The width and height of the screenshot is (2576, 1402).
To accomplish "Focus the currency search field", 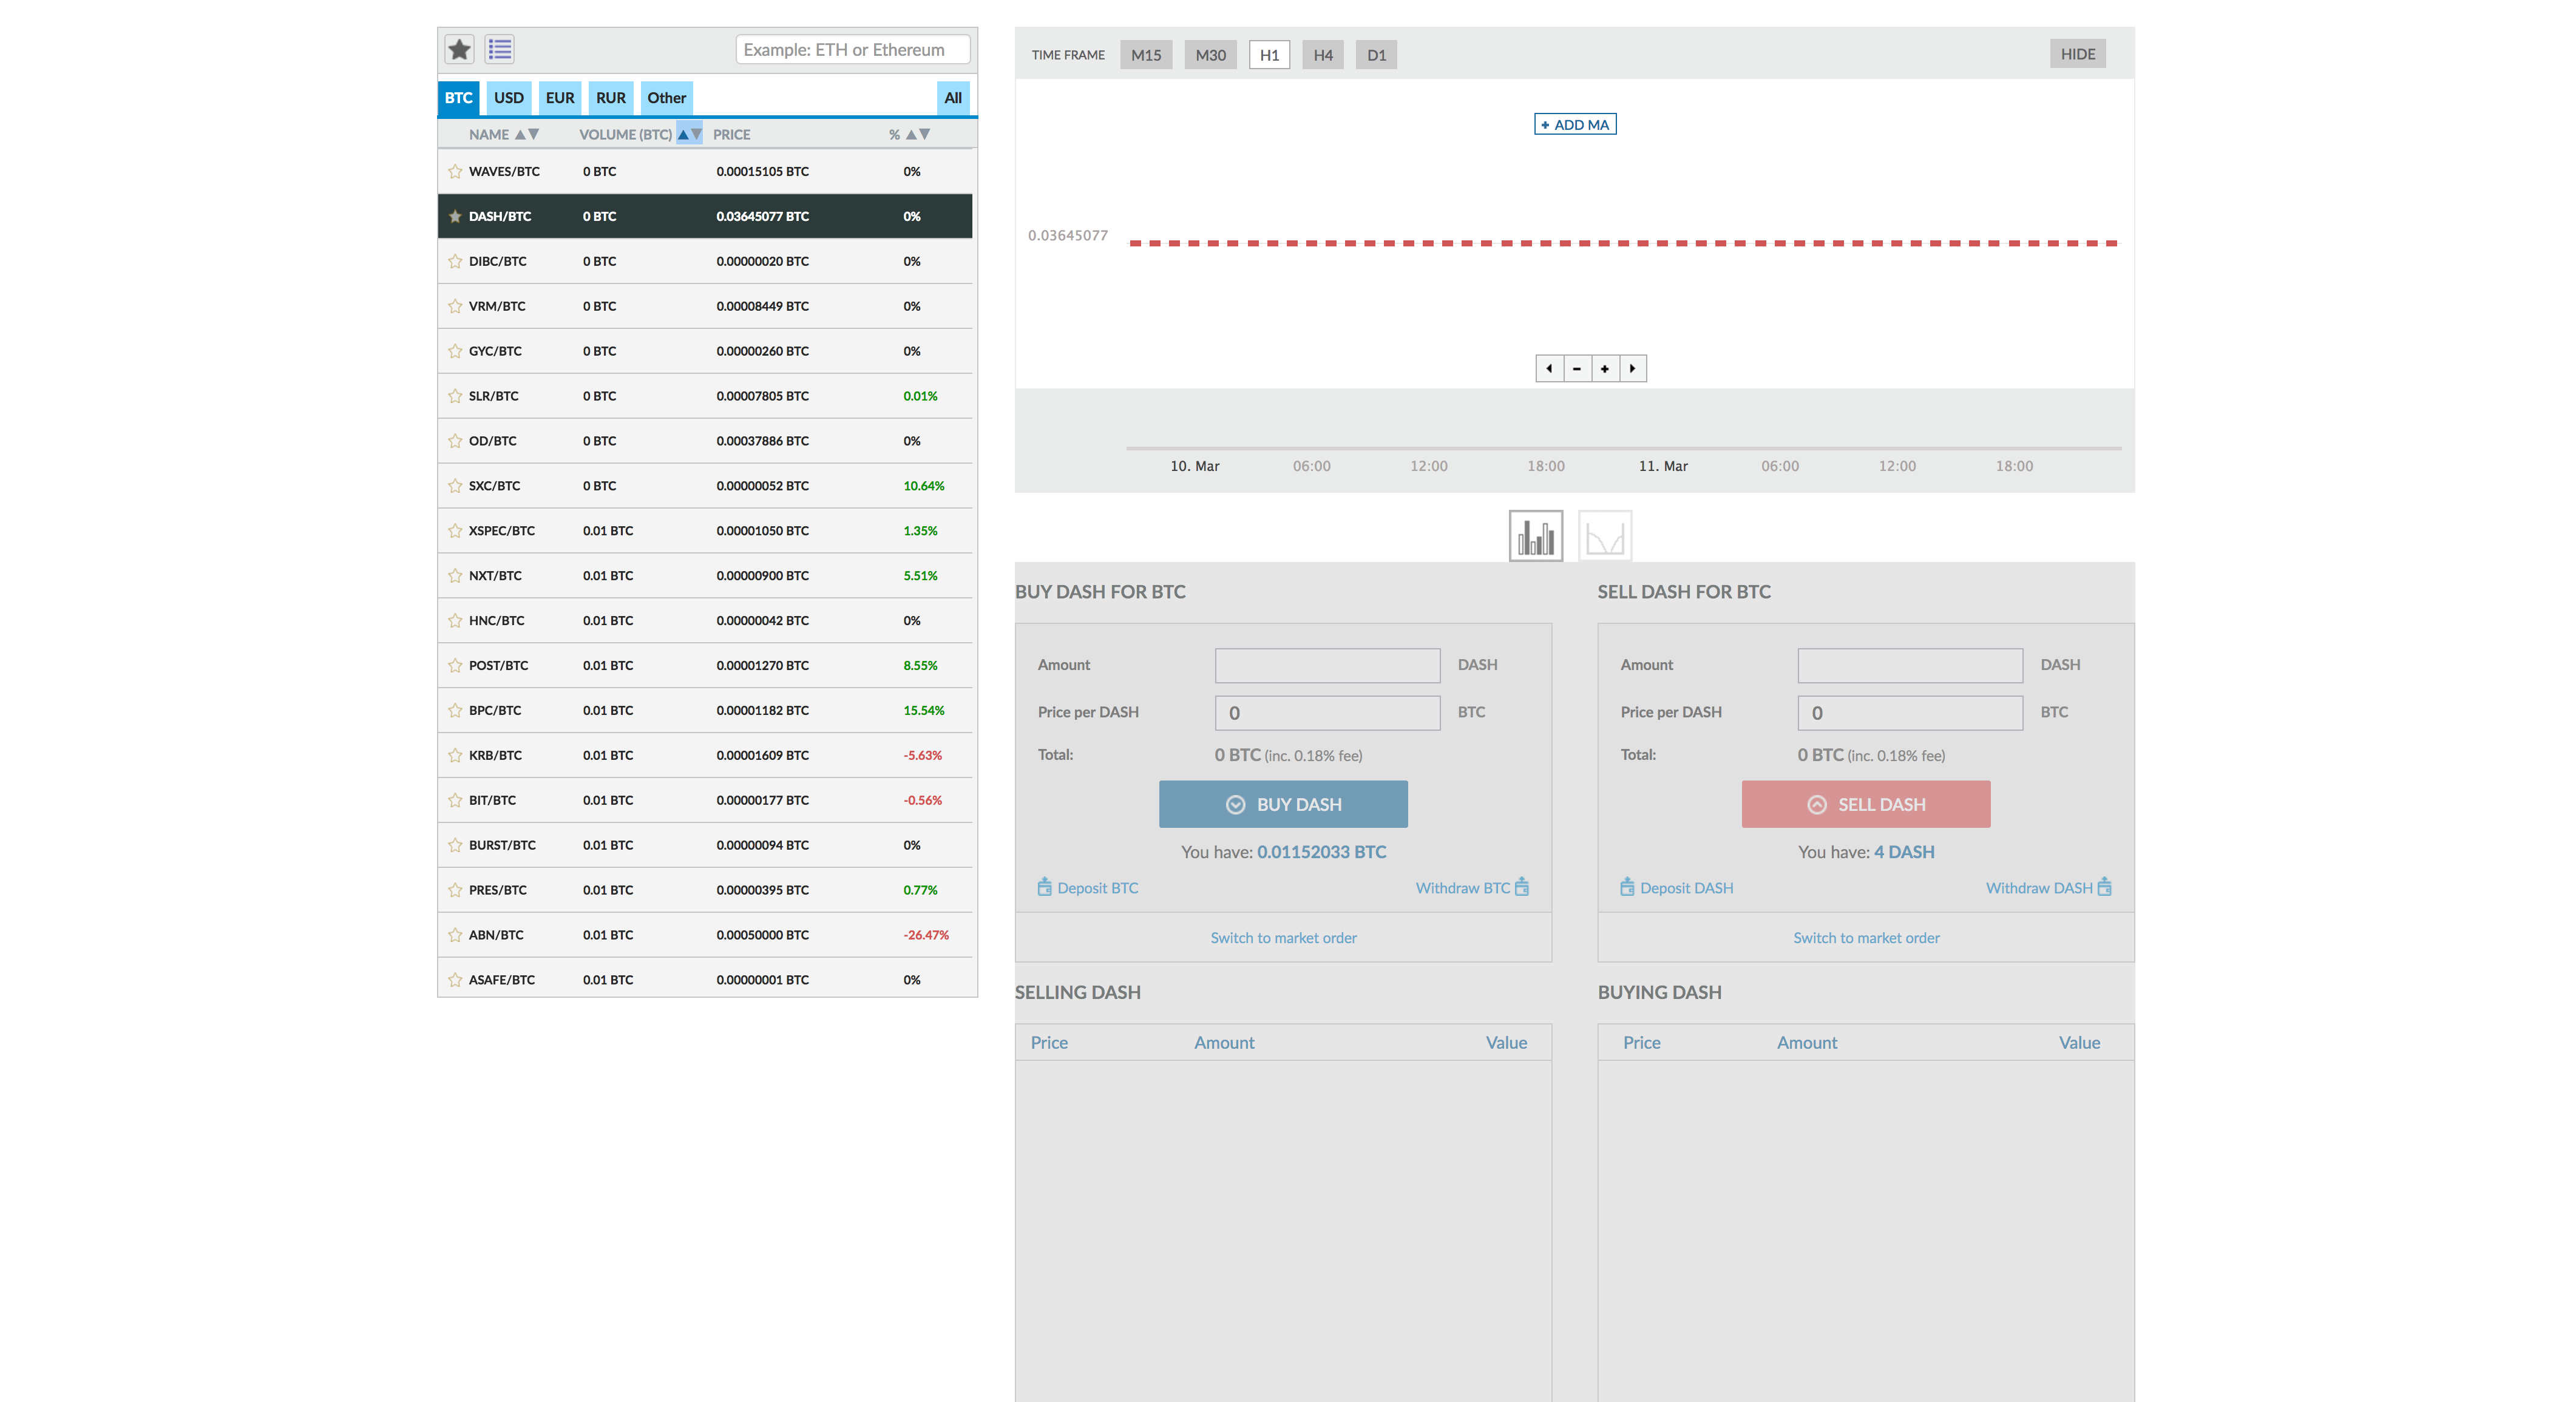I will [x=852, y=49].
